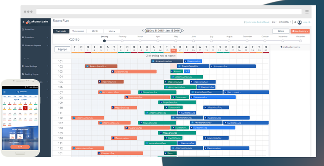This screenshot has width=324, height=166.
Task: Click the 'Click or drag here to reserve' row
Action: coord(161,56)
